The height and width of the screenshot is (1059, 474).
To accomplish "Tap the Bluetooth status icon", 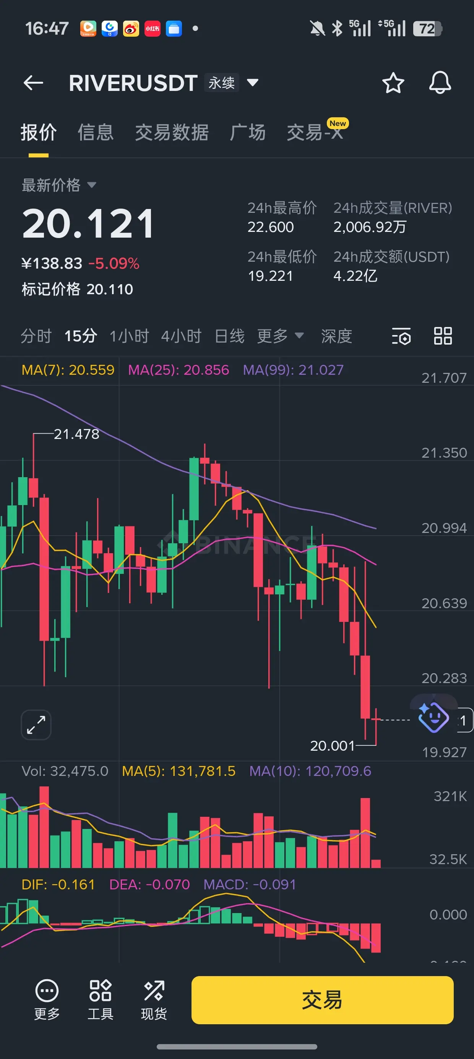I will point(337,29).
